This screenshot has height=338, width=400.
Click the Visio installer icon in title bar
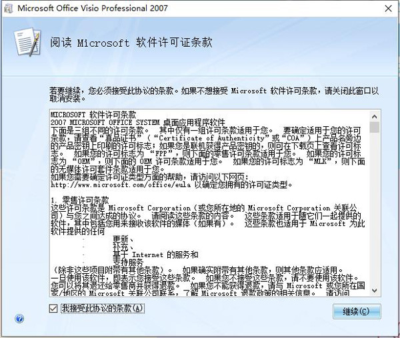point(9,9)
